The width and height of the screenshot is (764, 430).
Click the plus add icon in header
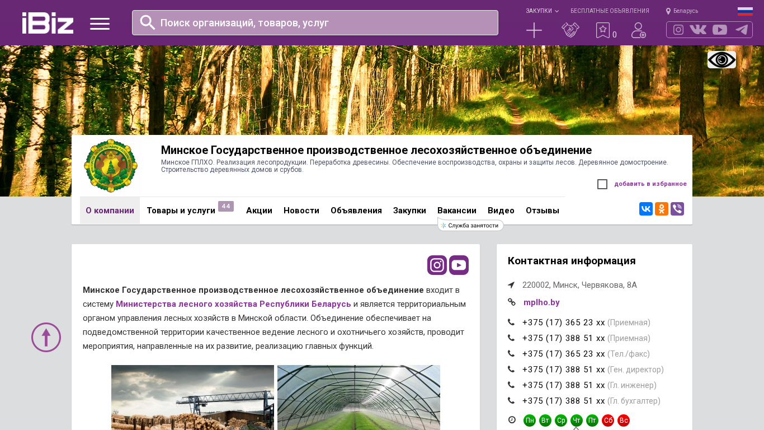(x=534, y=30)
